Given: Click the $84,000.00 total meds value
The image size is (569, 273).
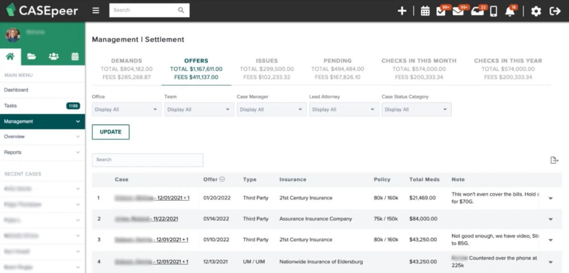Looking at the screenshot, I should click(x=423, y=219).
